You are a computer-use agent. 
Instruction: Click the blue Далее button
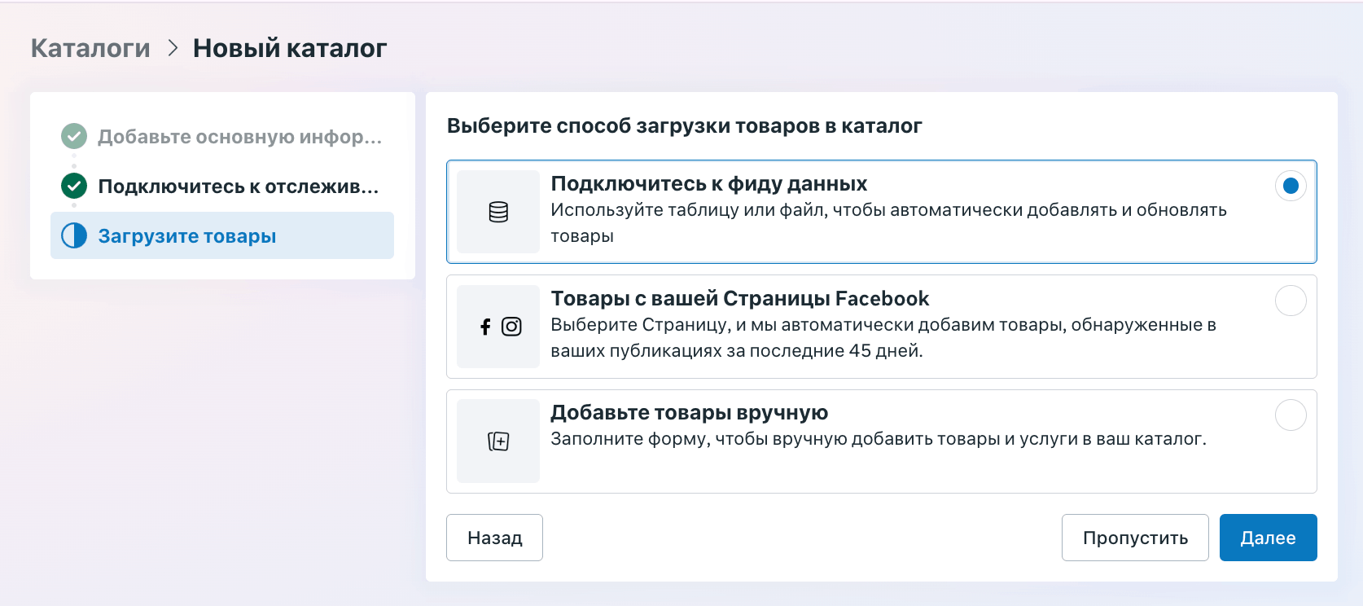(1268, 538)
